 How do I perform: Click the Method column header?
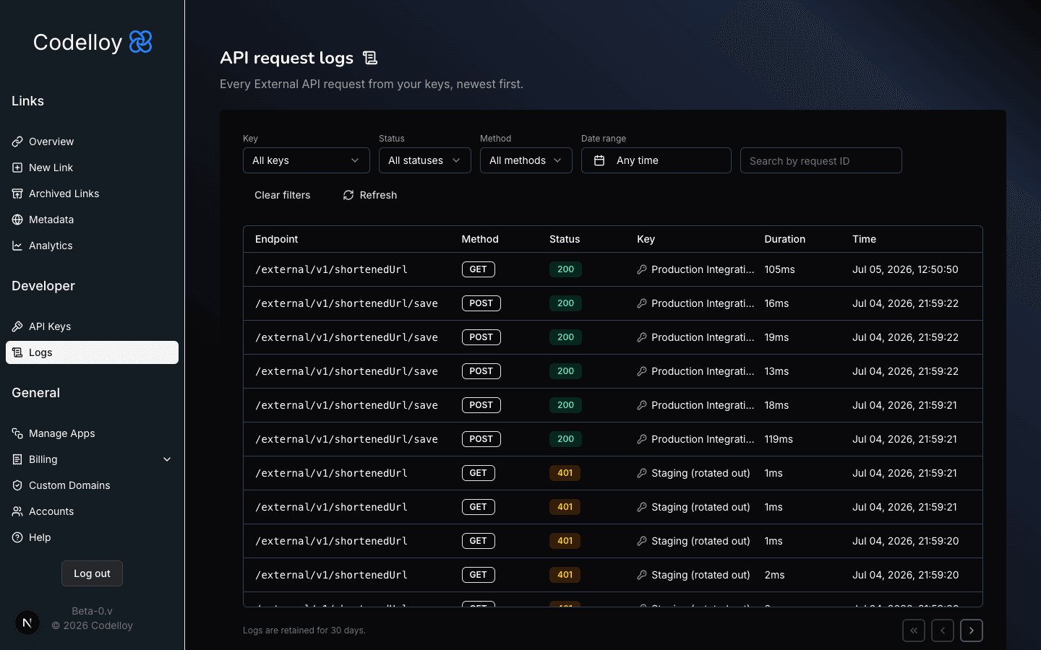point(480,239)
